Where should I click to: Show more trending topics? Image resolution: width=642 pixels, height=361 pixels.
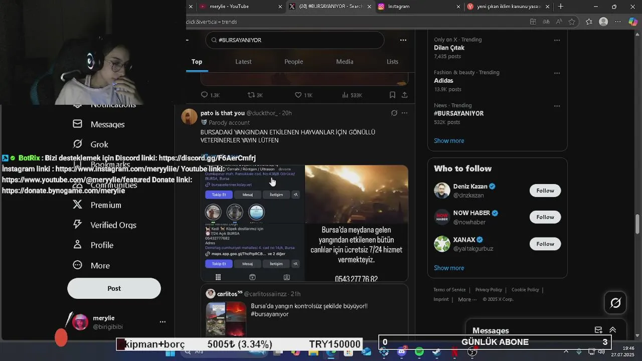(x=449, y=141)
